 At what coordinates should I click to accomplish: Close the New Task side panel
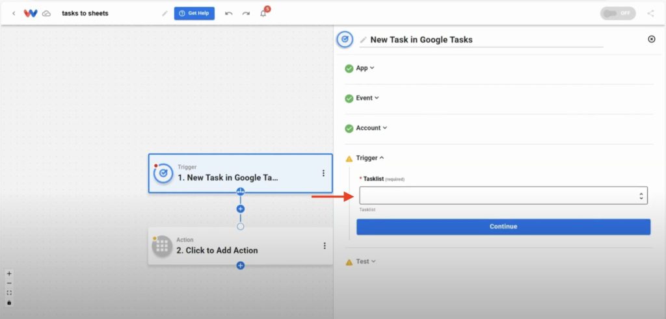(651, 39)
